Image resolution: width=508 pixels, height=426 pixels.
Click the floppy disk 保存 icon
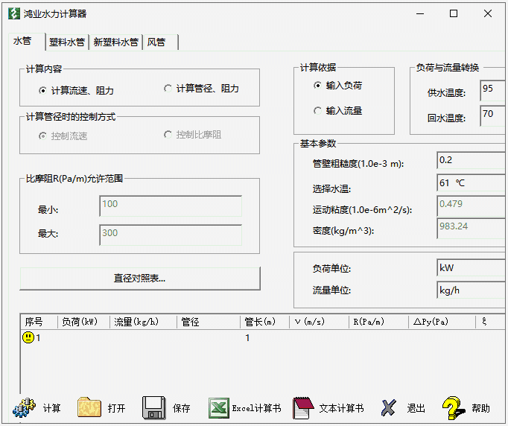[154, 407]
